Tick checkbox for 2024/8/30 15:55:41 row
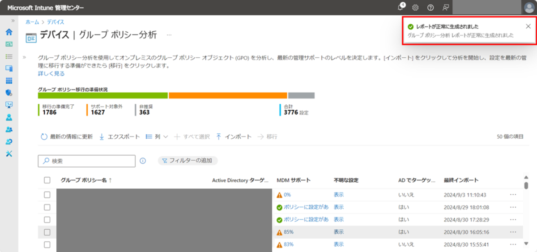The width and height of the screenshot is (537, 252). [47, 244]
